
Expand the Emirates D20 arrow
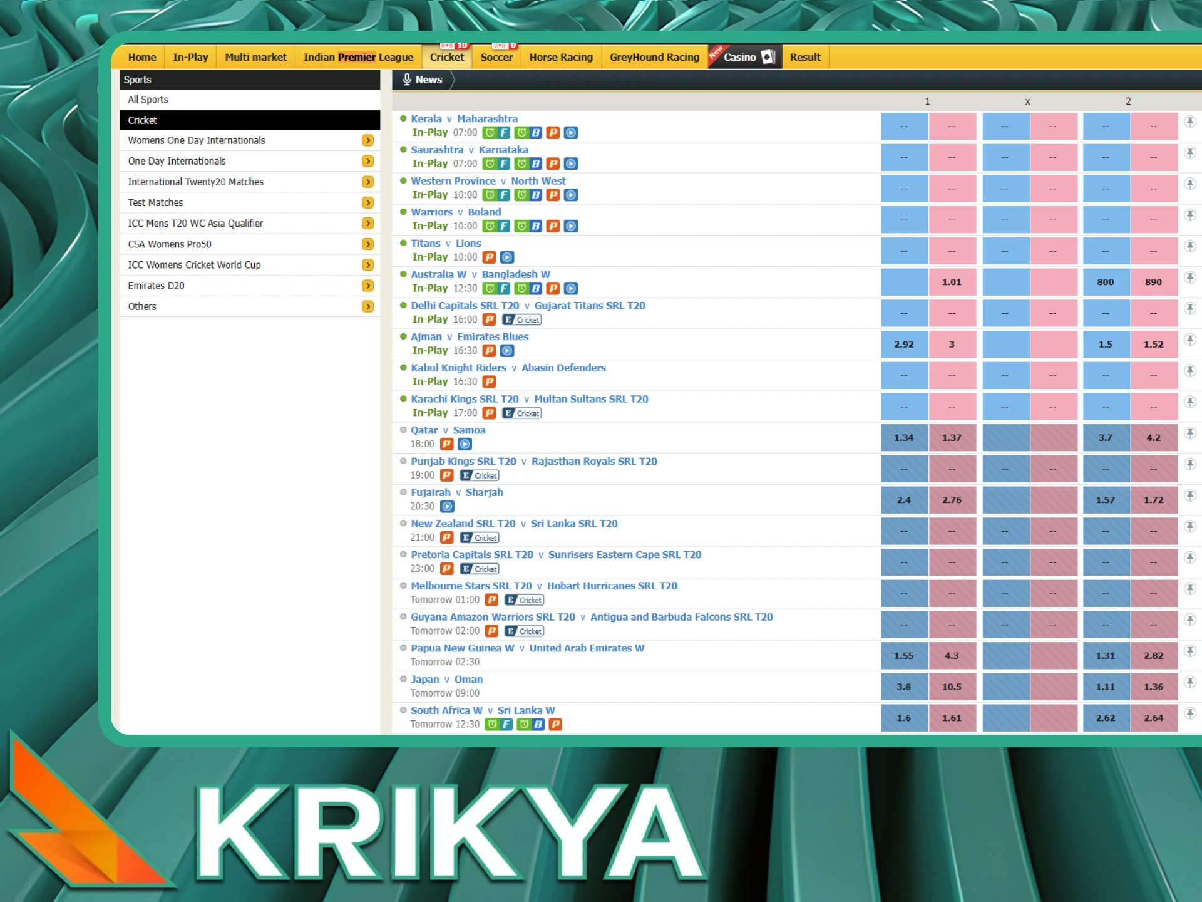coord(368,286)
